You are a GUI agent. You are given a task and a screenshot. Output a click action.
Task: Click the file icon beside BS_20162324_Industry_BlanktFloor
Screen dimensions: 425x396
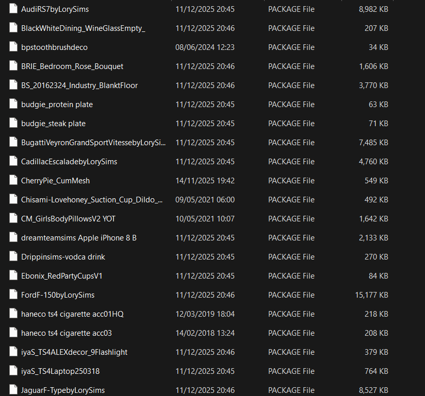point(13,85)
